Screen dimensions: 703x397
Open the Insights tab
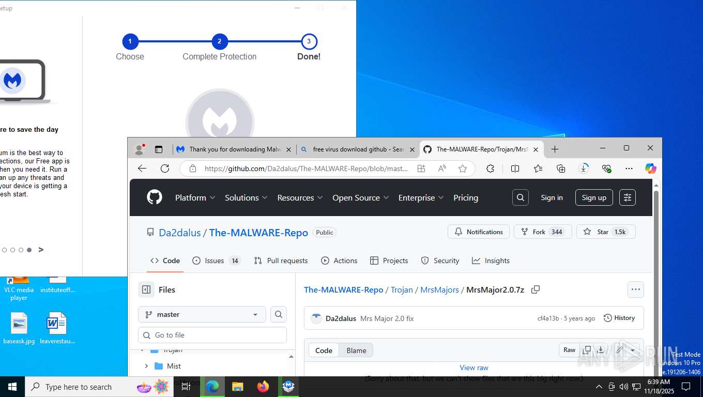tap(491, 261)
